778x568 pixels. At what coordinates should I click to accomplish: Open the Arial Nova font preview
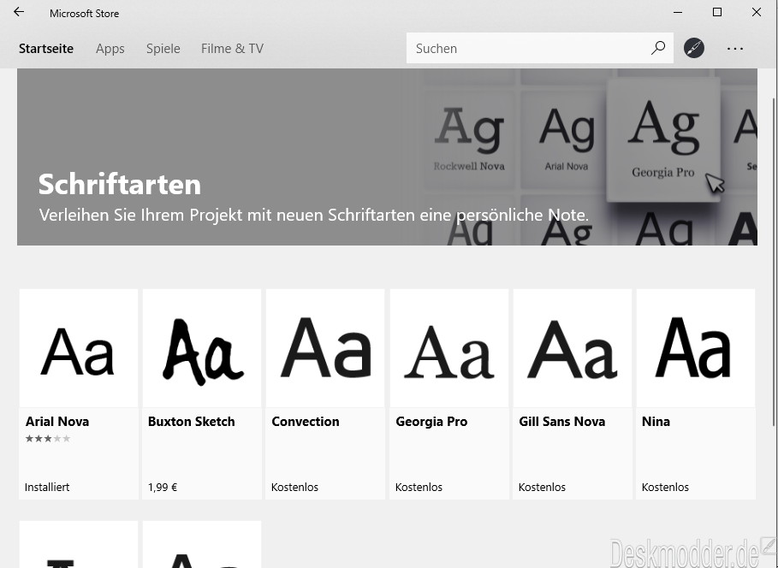(79, 348)
